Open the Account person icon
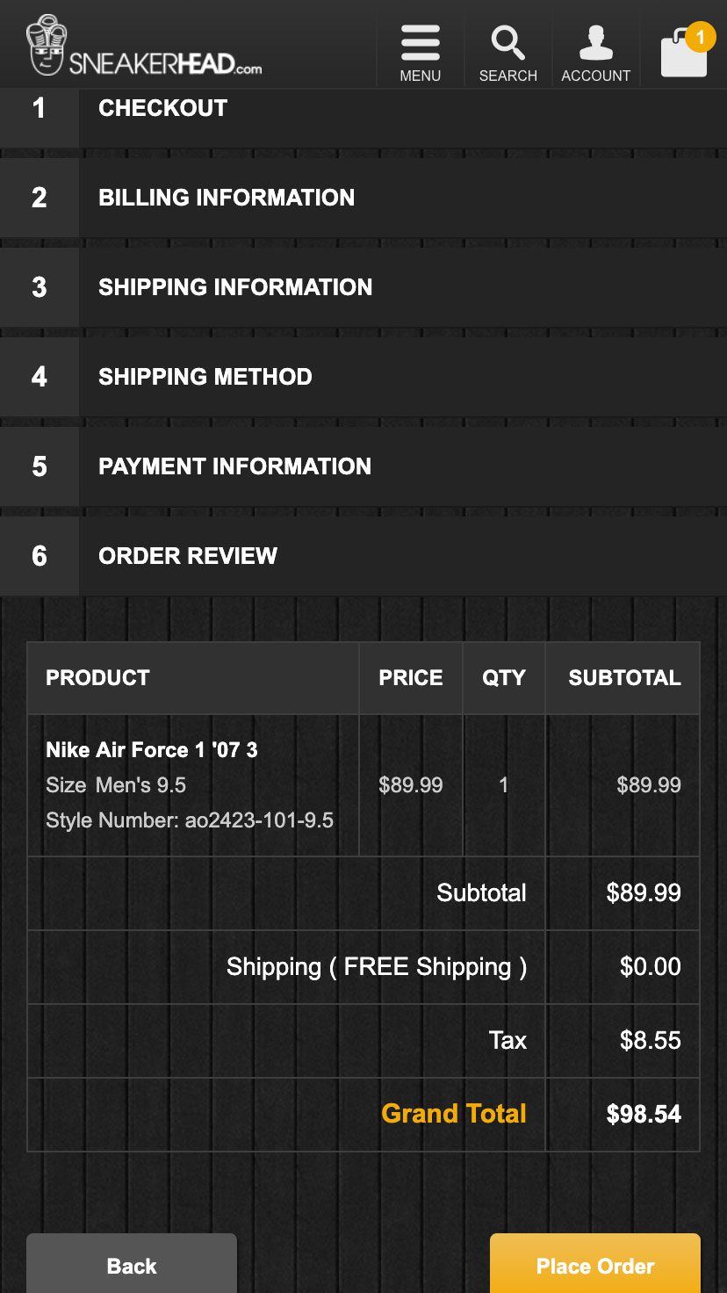The width and height of the screenshot is (727, 1293). (595, 43)
